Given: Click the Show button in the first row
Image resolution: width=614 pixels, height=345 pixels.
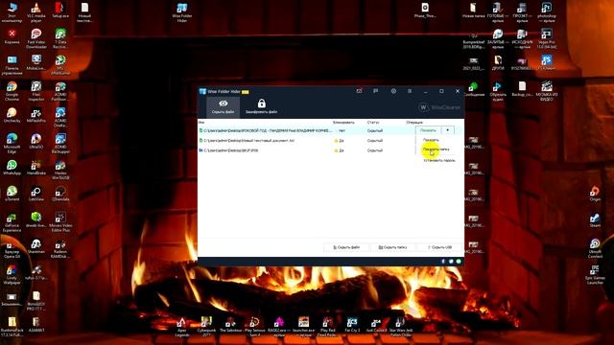Looking at the screenshot, I should [428, 130].
